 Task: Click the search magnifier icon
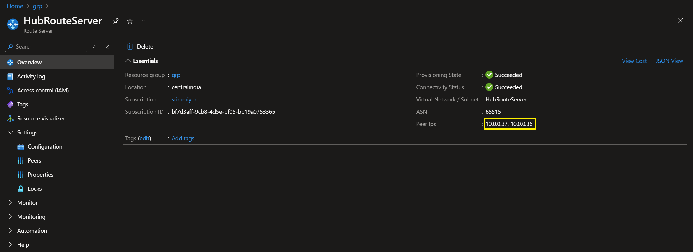pyautogui.click(x=11, y=46)
